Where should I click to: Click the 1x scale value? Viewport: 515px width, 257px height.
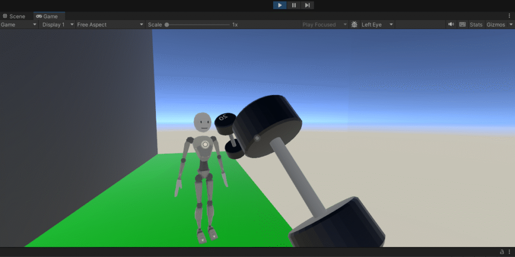235,25
